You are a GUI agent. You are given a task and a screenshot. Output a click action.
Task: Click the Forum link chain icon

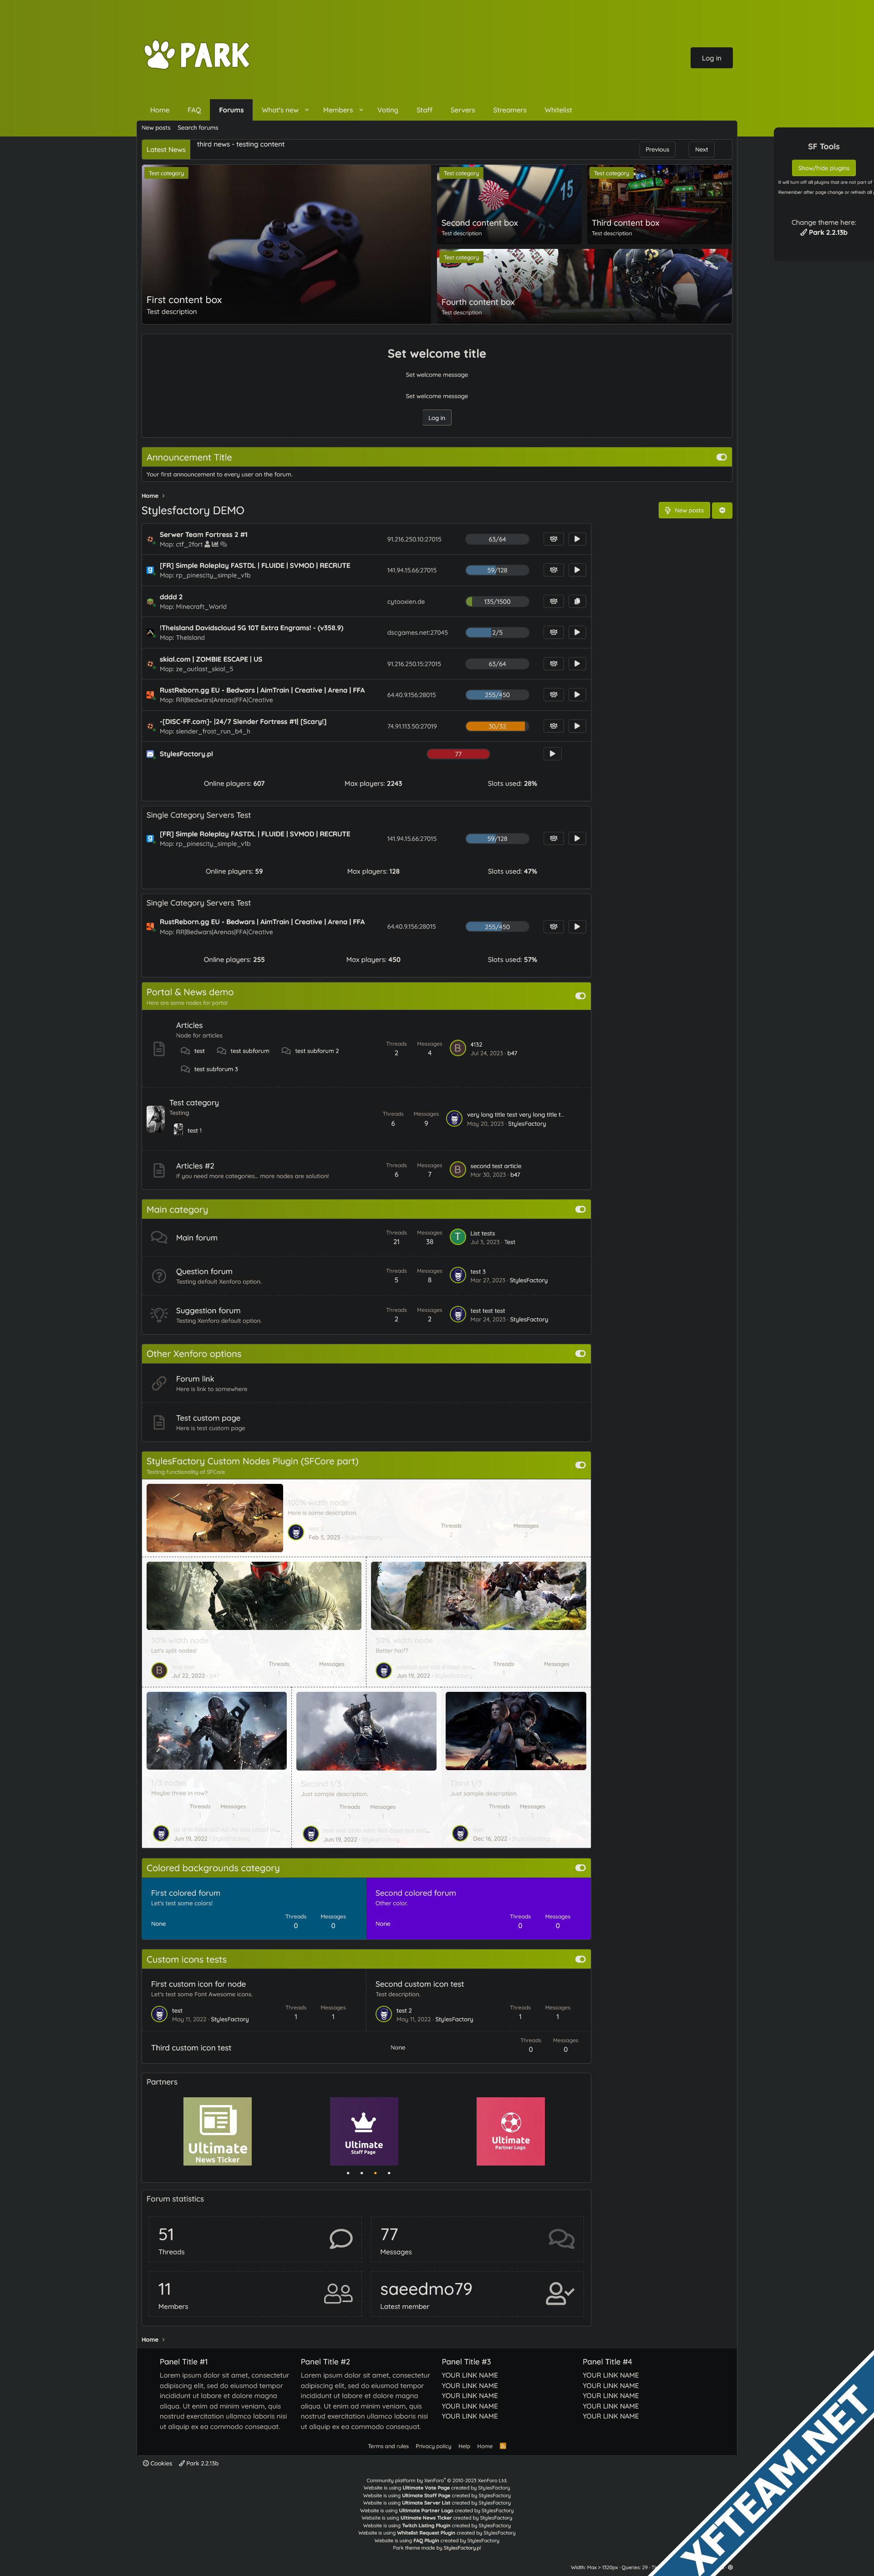159,1384
